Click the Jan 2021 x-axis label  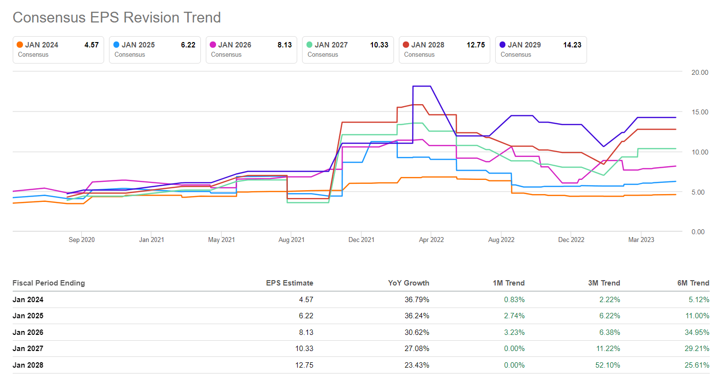[151, 240]
